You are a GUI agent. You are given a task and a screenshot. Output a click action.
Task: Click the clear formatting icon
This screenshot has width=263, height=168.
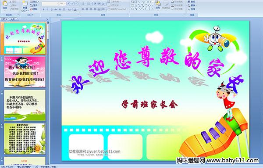(77, 3)
